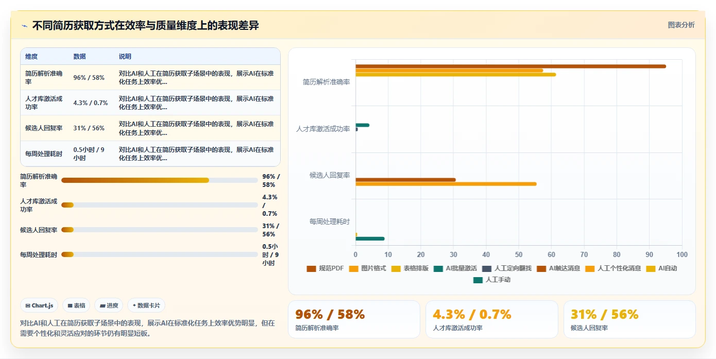Viewport: 716px width, 359px height.
Task: Toggle 人工个性化消息 legend item
Action: 613,268
